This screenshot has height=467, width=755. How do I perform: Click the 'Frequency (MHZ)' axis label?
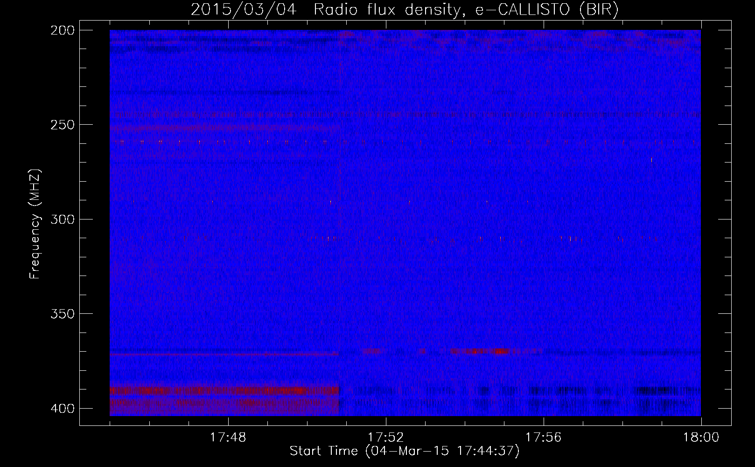pos(35,224)
